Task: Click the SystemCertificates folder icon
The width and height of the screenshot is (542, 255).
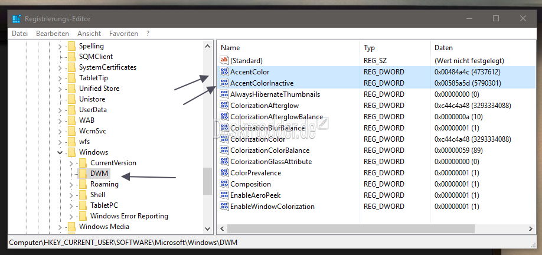Action: (x=71, y=67)
